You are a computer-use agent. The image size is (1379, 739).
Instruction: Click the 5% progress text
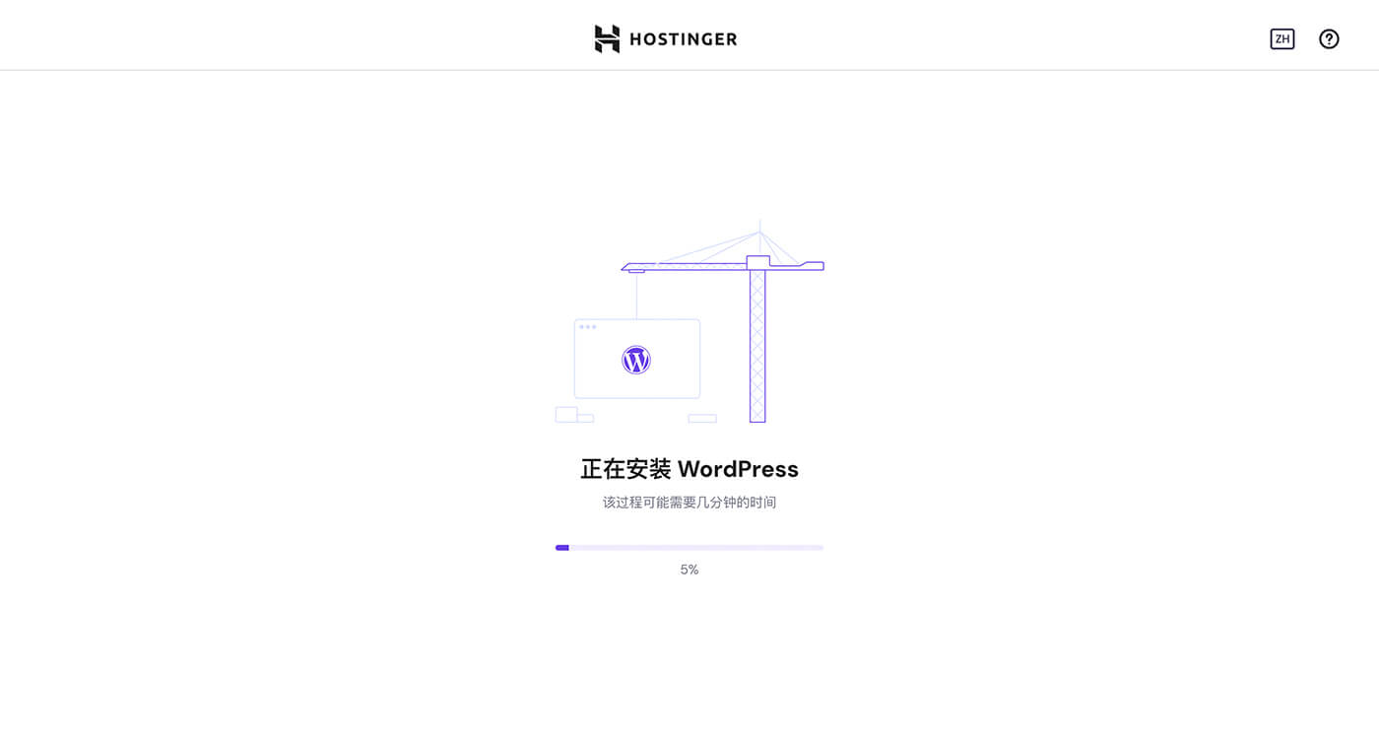point(689,570)
